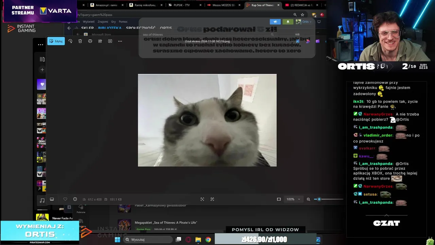Click sea of thieves search field
The width and height of the screenshot is (435, 245).
pyautogui.click(x=207, y=34)
